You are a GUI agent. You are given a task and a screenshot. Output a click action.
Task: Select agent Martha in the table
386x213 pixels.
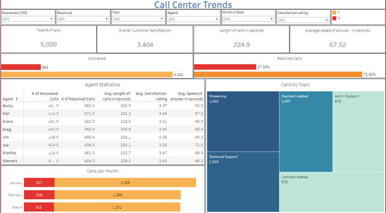tap(9, 153)
